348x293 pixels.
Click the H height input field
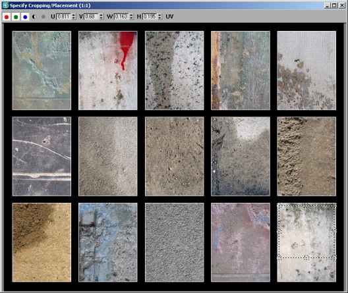pos(150,16)
